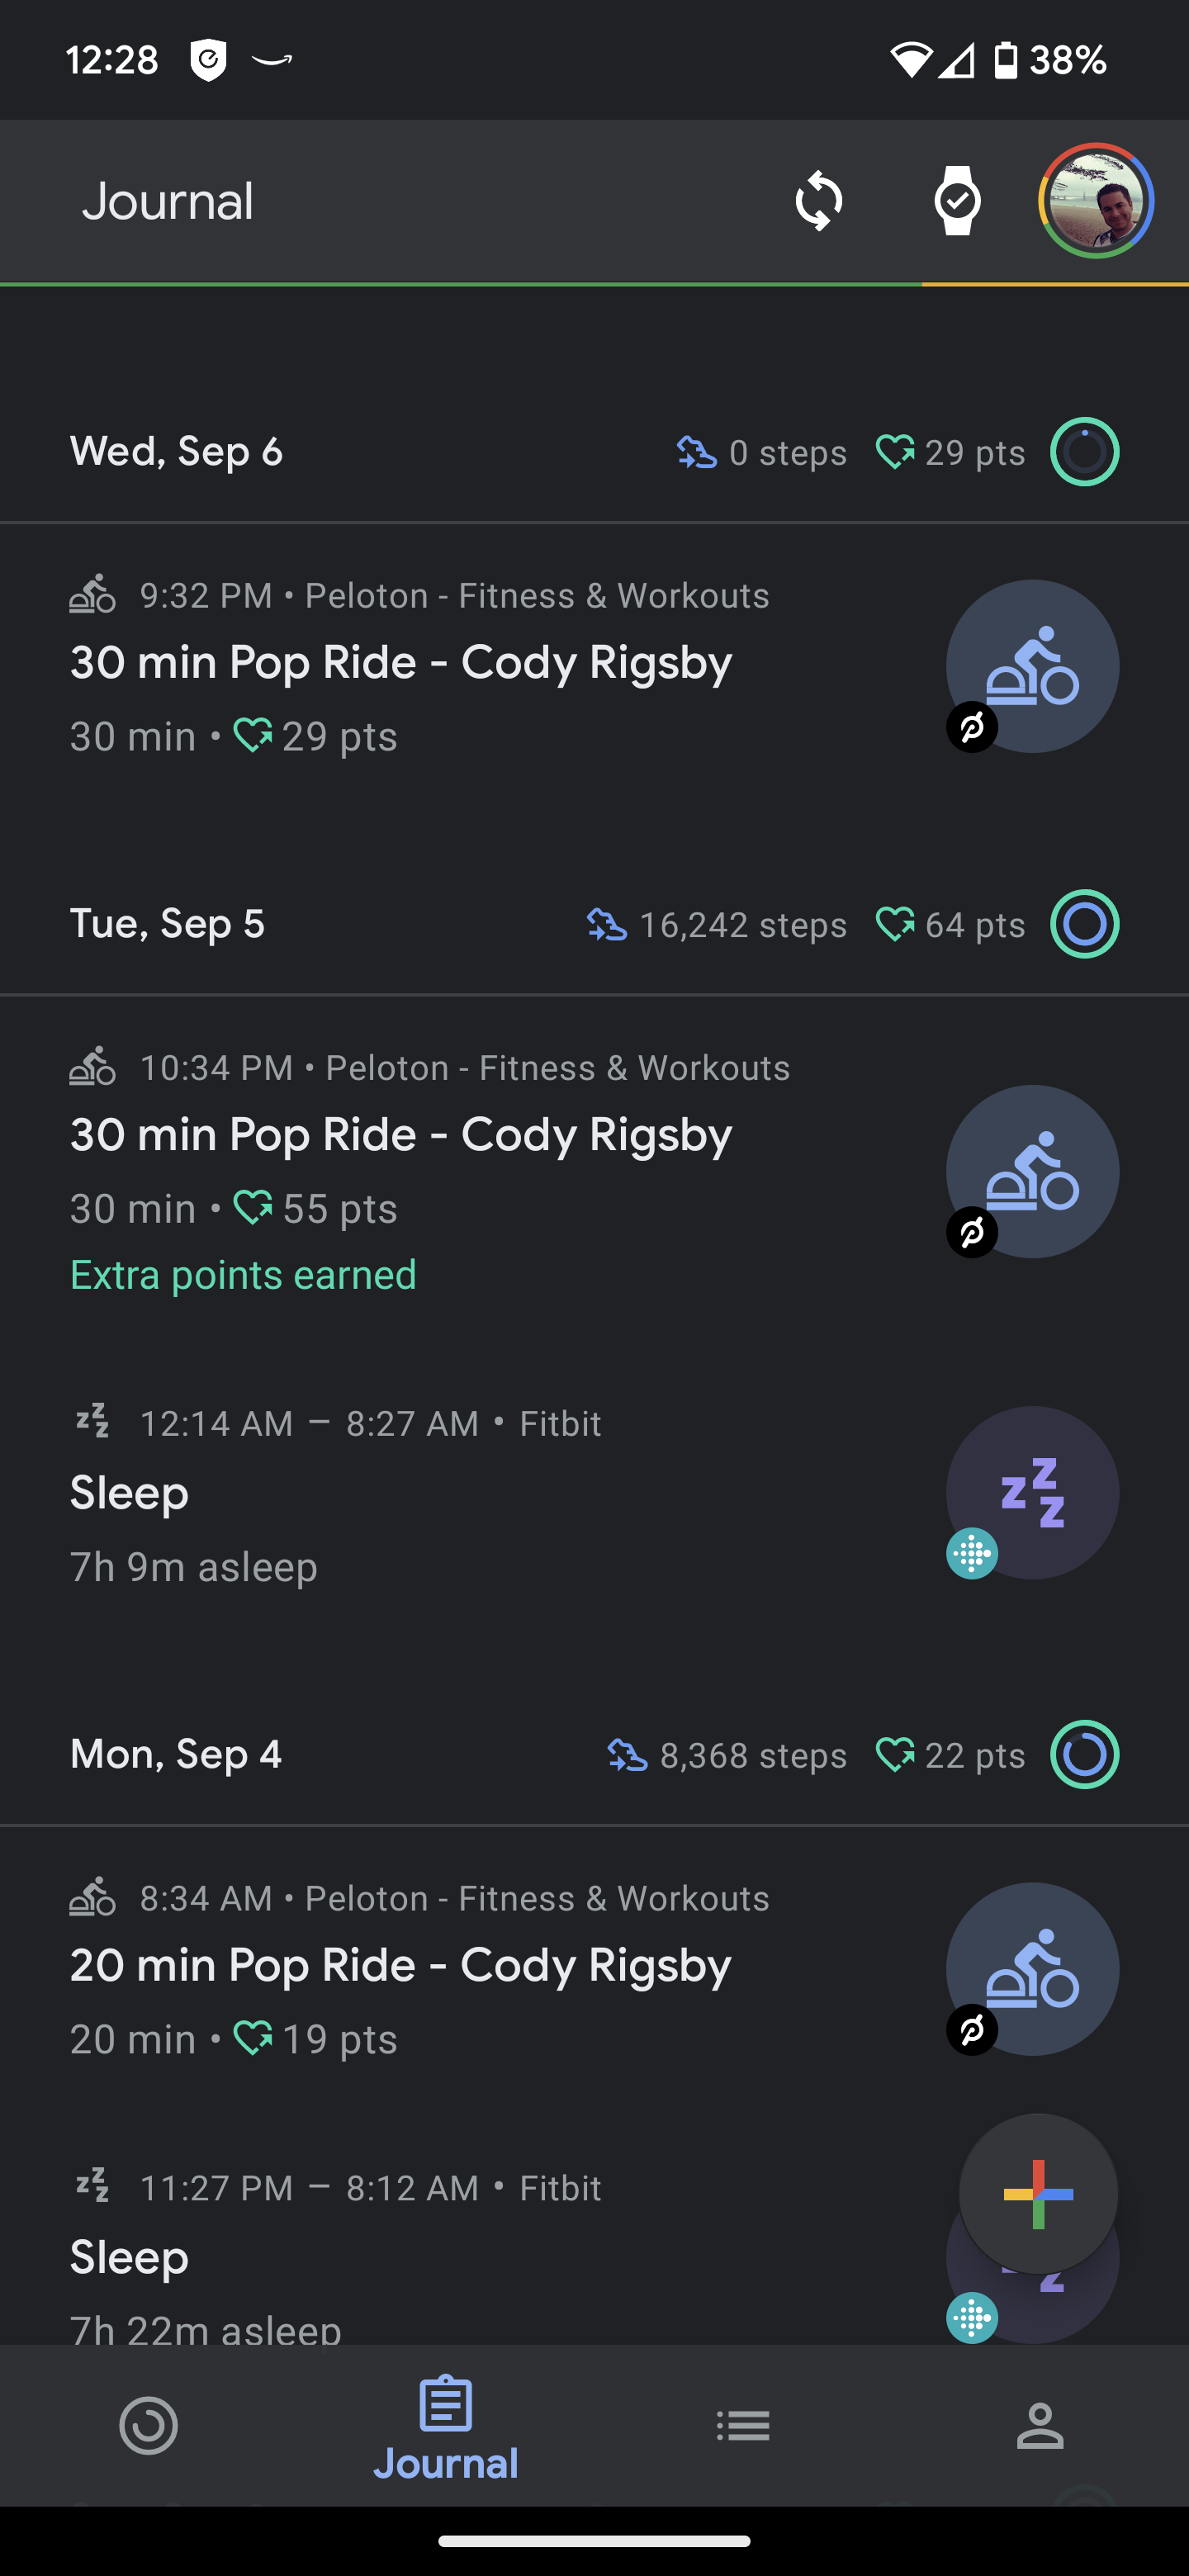Screen dimensions: 1189x2576
Task: Open the Wed, Sep 6 day summary
Action: tap(176, 452)
